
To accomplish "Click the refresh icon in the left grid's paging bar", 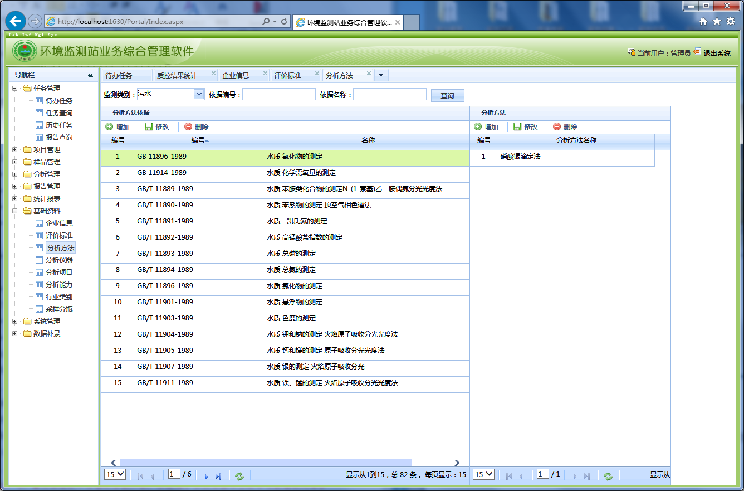I will 239,476.
